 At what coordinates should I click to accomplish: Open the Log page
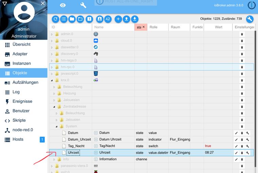(x=24, y=92)
